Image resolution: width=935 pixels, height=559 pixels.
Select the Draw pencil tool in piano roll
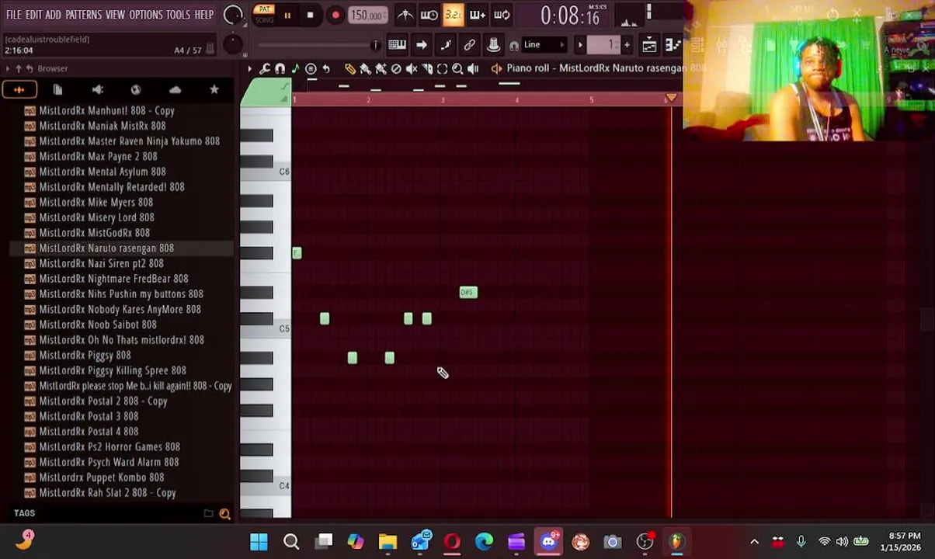tap(349, 69)
